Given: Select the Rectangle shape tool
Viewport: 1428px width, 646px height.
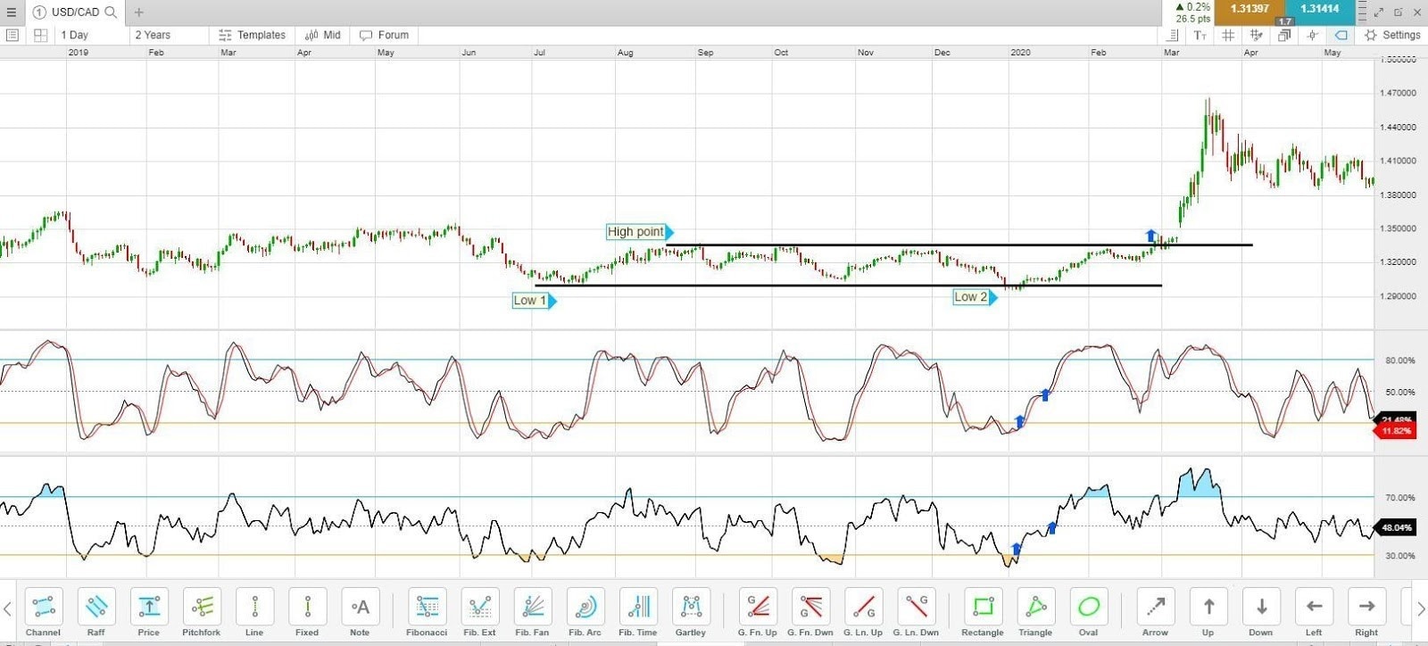Looking at the screenshot, I should [x=983, y=612].
